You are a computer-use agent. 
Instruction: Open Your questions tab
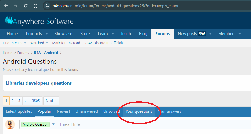pyautogui.click(x=139, y=111)
